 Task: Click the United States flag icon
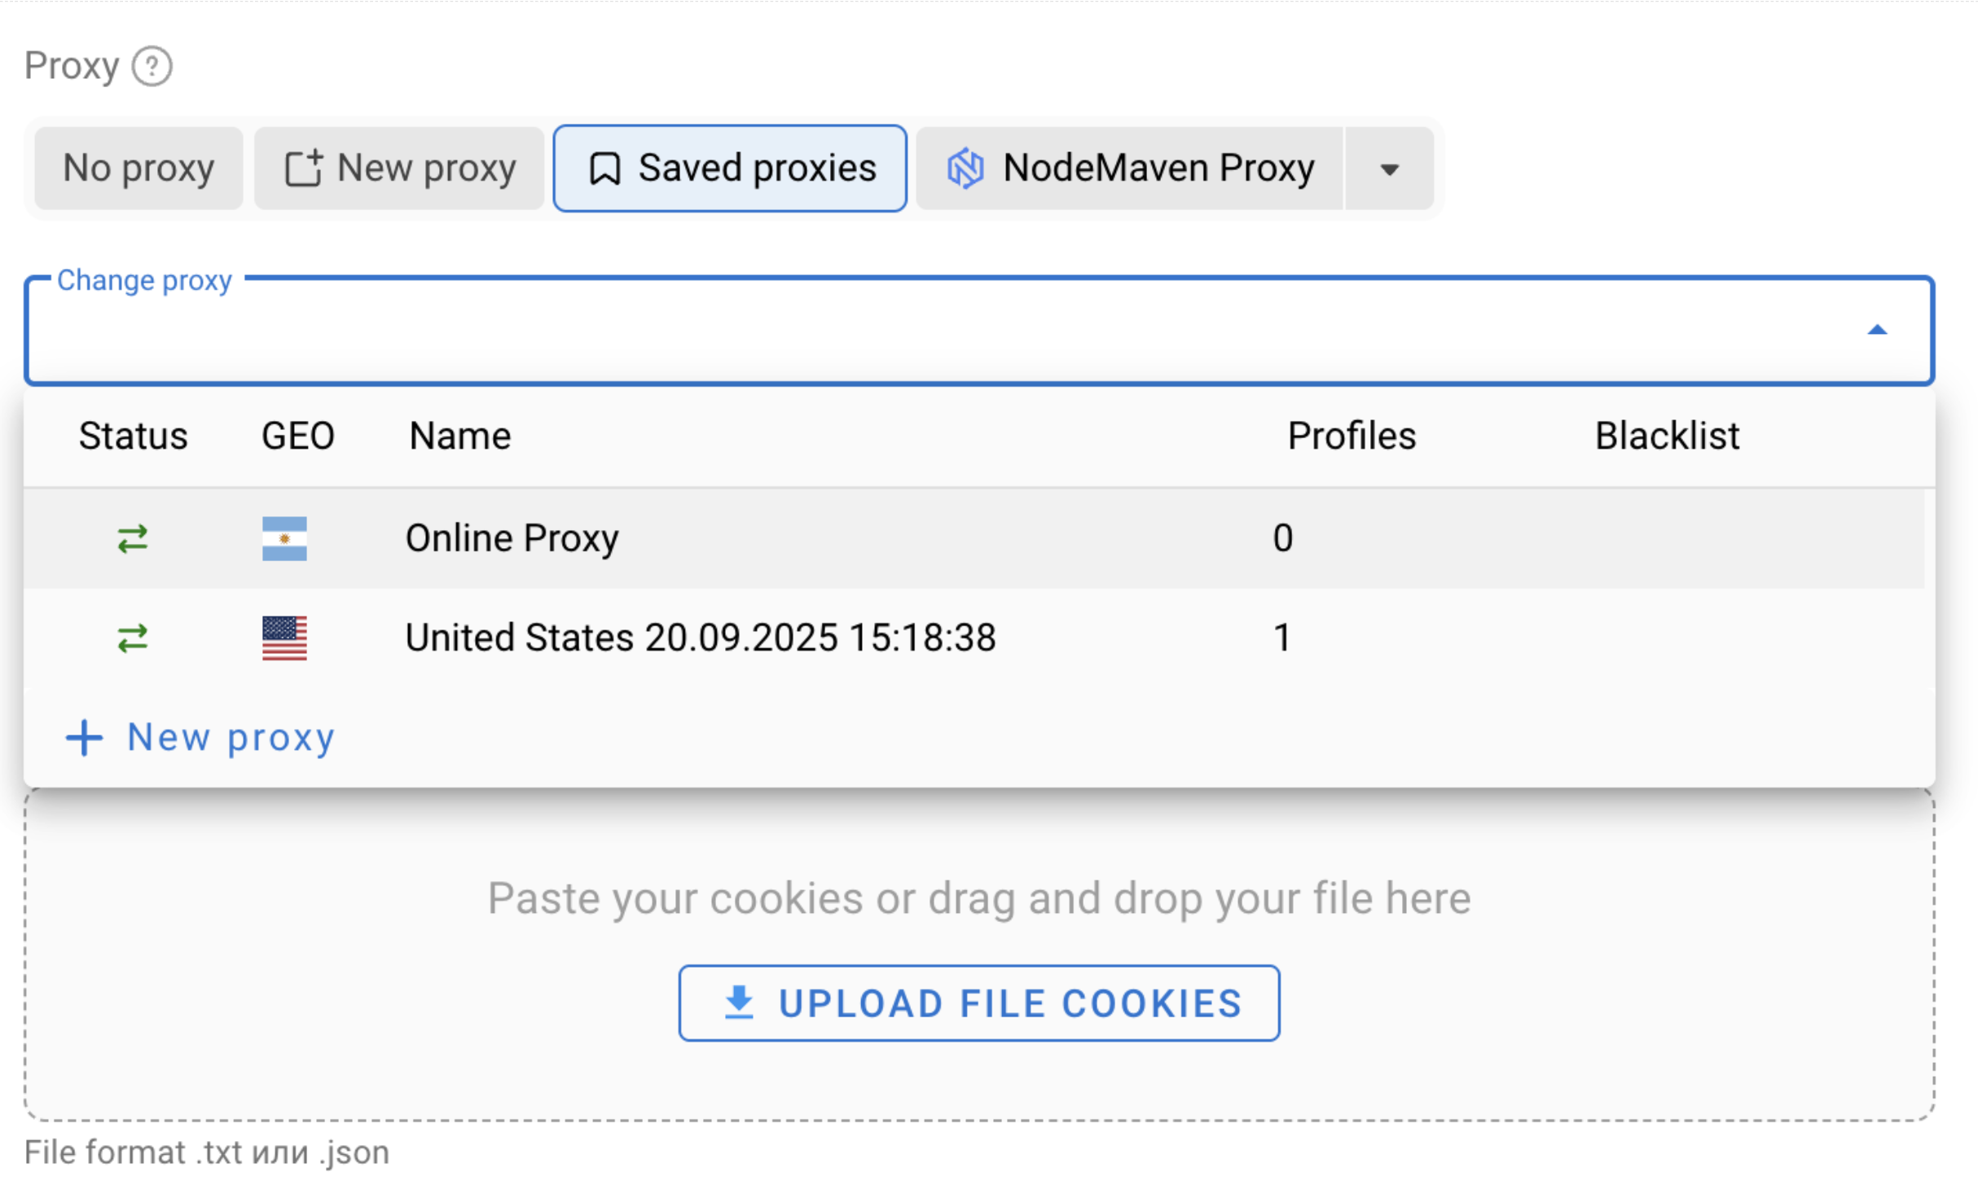click(284, 638)
